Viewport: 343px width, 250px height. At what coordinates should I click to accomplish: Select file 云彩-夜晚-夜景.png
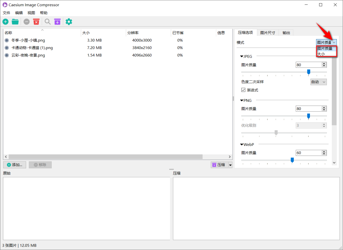click(x=28, y=55)
